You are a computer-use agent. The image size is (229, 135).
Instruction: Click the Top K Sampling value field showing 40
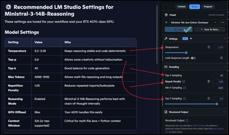point(218,76)
